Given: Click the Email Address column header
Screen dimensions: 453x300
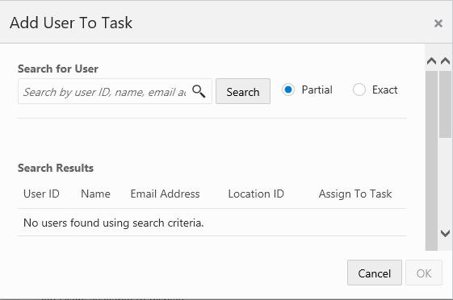Looking at the screenshot, I should tap(165, 194).
